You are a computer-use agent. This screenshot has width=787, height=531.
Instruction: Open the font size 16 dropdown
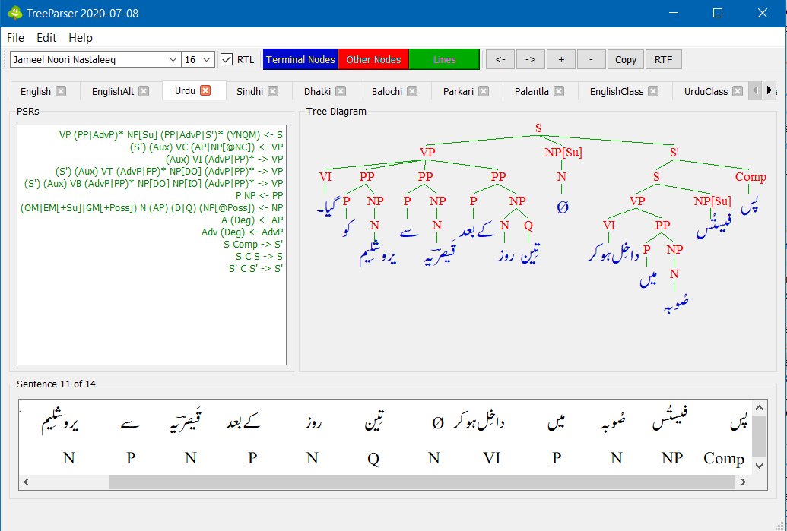click(192, 58)
